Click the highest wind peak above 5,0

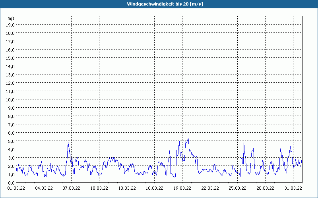pos(188,139)
